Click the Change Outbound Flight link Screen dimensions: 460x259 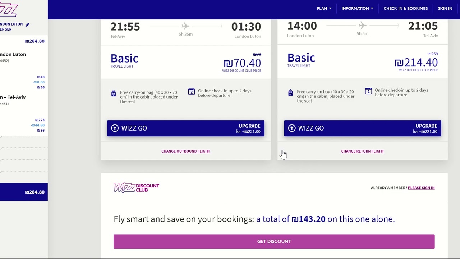tap(185, 151)
